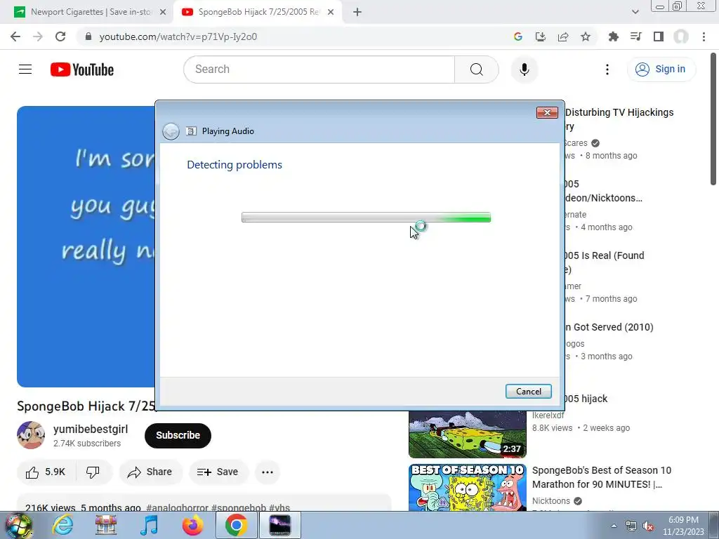Show hidden system tray icons
This screenshot has width=719, height=539.
[614, 526]
